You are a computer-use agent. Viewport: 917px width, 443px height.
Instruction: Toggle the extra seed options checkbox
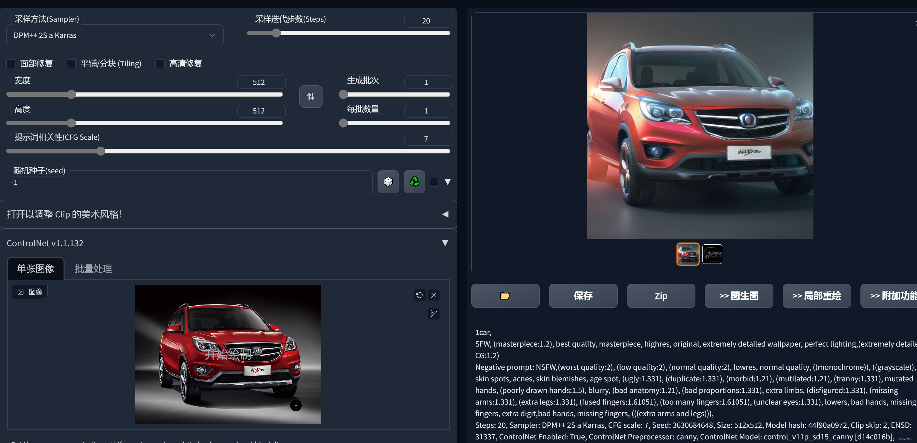point(434,182)
